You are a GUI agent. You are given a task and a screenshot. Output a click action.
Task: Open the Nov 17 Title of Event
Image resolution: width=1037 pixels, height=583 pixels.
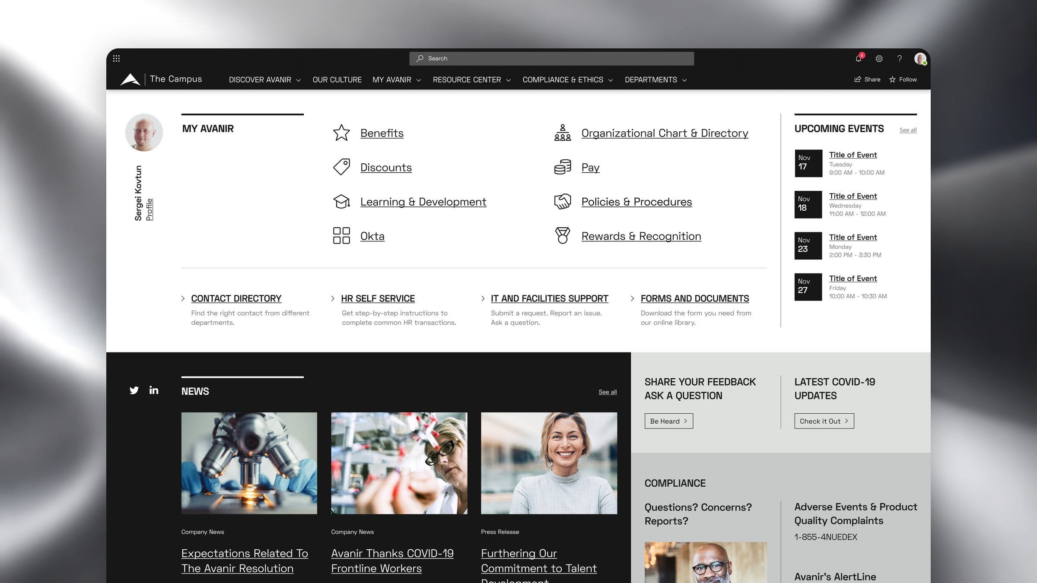pos(853,155)
